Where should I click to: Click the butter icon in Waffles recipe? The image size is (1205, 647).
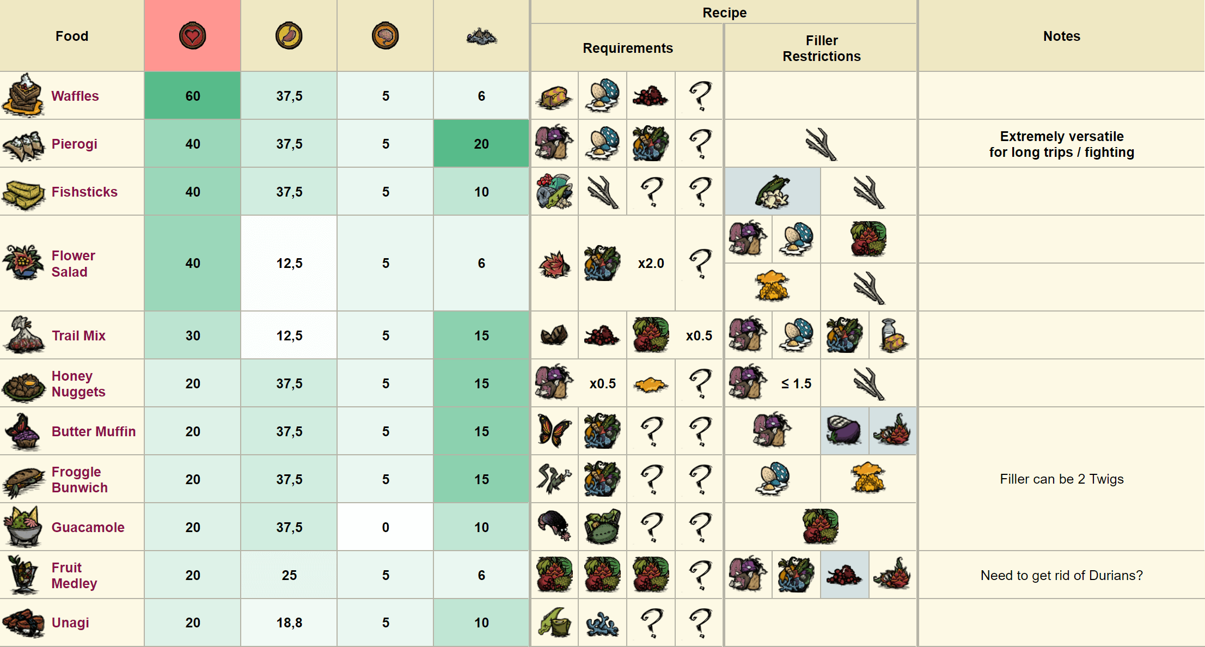pyautogui.click(x=554, y=96)
